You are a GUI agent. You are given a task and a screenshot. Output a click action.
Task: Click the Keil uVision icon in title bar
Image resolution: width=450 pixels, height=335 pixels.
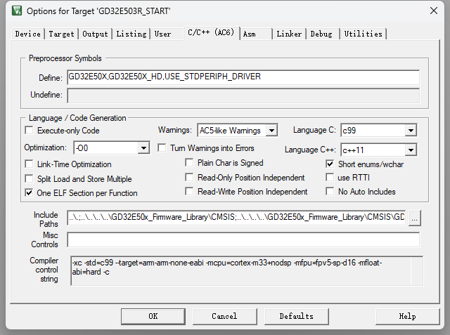(x=17, y=11)
